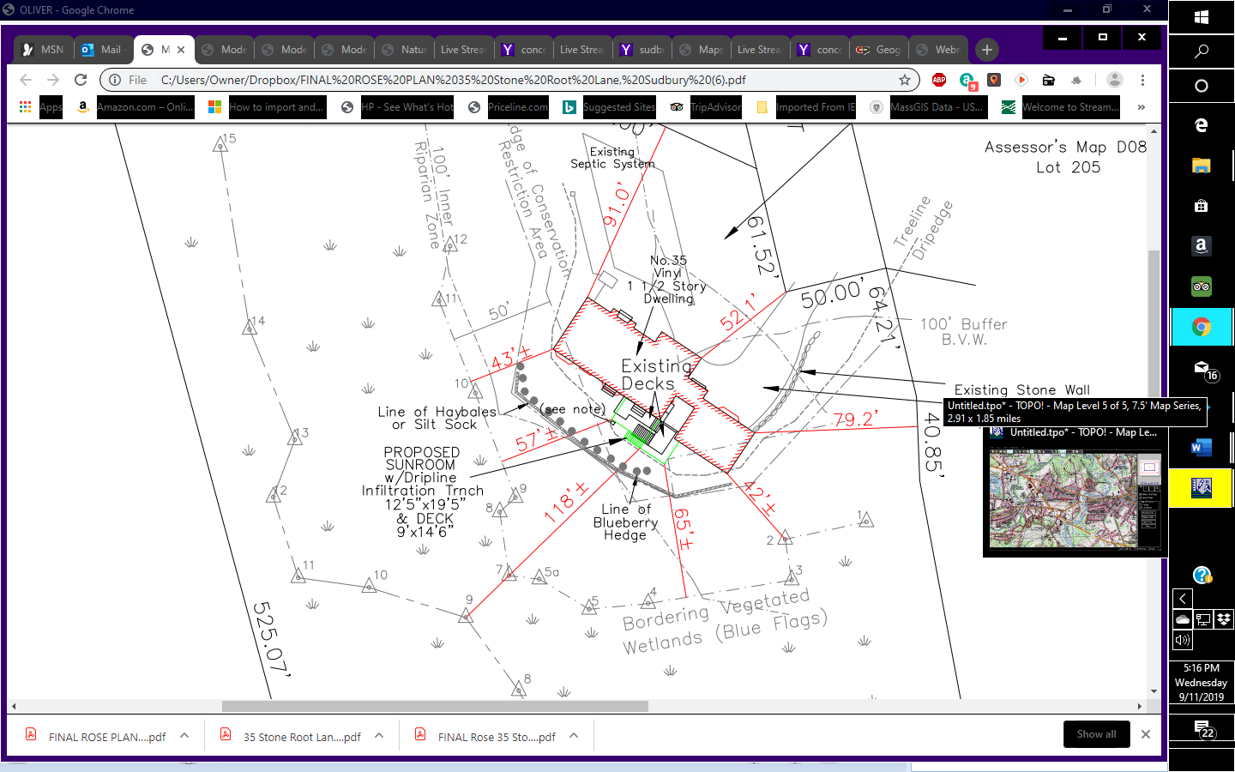The image size is (1235, 772).
Task: Open network tray icon
Action: [x=1202, y=618]
